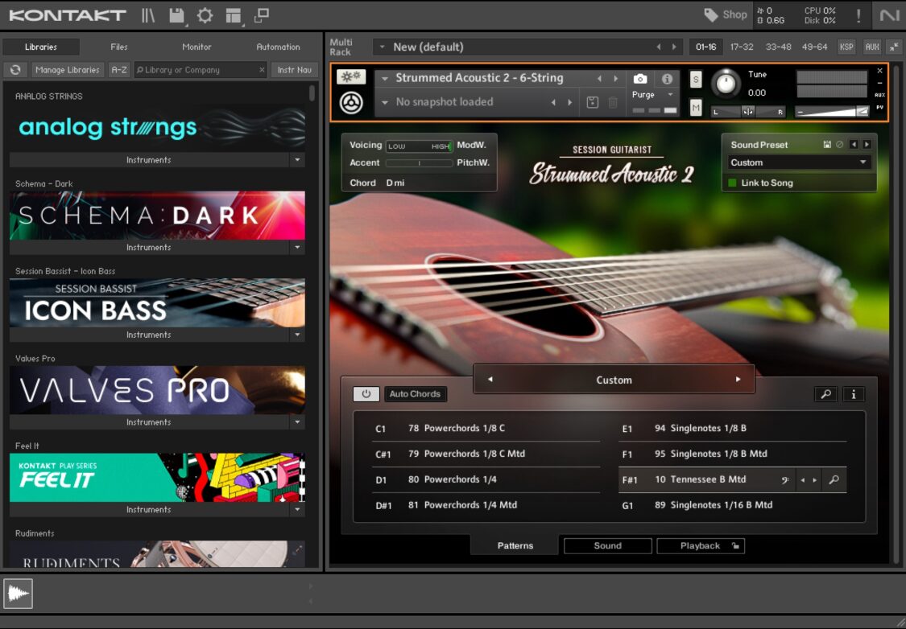Switch to the Sound tab
Screen dimensions: 906x629
[x=607, y=545]
